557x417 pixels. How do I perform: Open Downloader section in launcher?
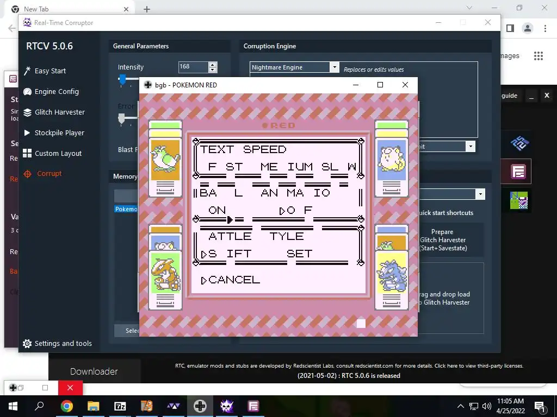[94, 371]
